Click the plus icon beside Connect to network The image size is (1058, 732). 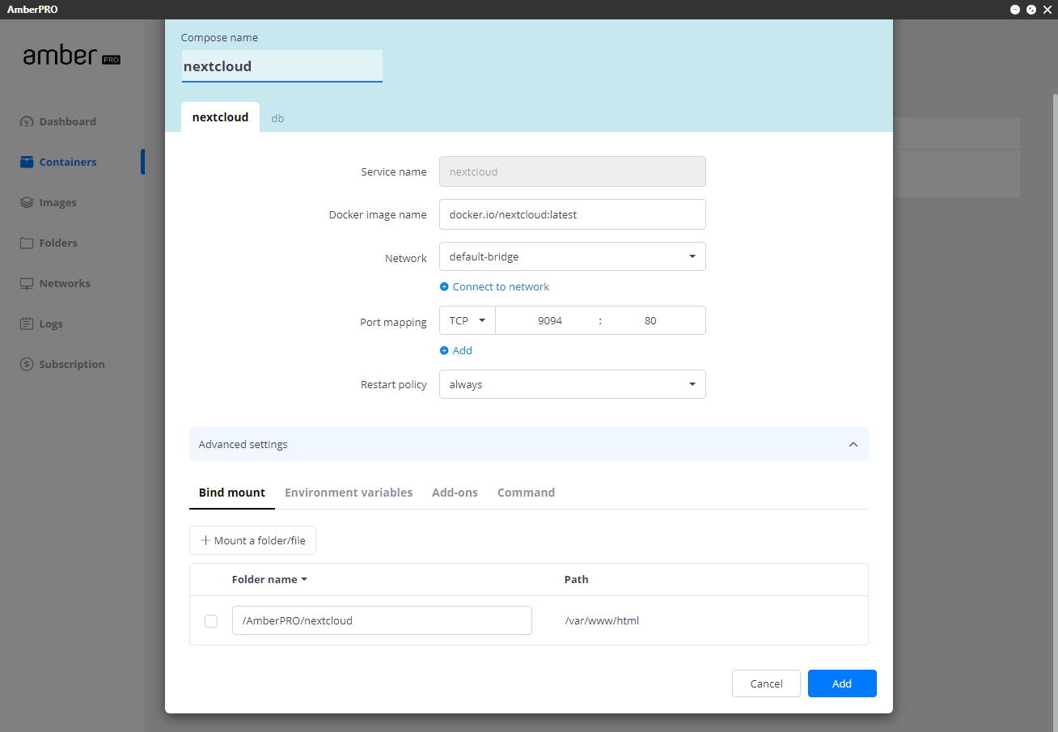[444, 287]
